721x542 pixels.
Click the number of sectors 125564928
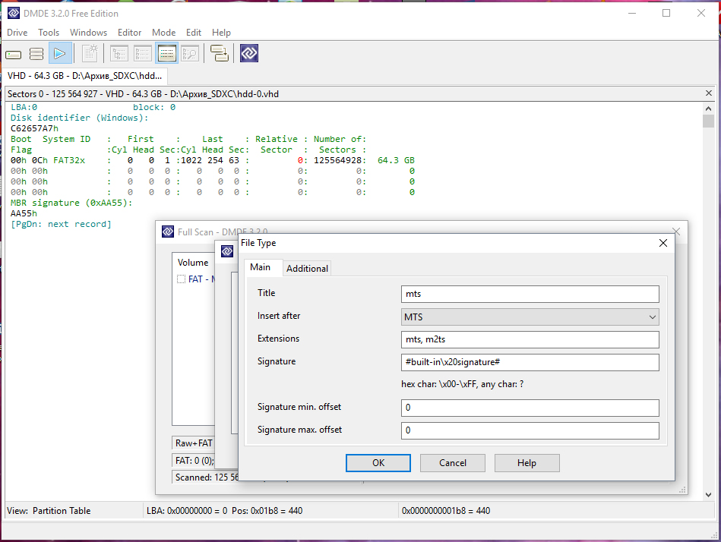coord(337,160)
